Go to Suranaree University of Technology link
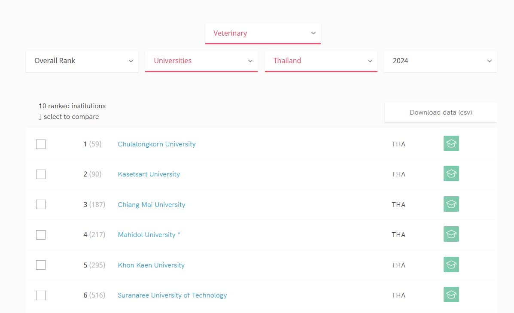 [172, 295]
